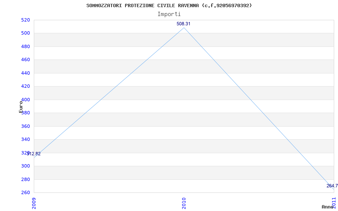Click the 2011 x-axis label
This screenshot has height=211, width=338.
(334, 203)
